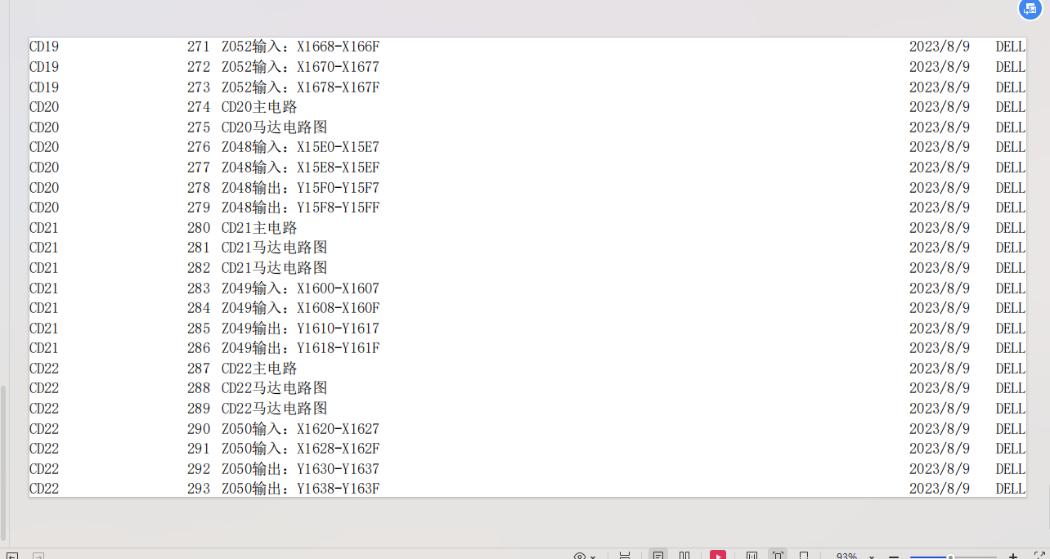Click the red play slideshow icon
1050x559 pixels.
pyautogui.click(x=717, y=556)
